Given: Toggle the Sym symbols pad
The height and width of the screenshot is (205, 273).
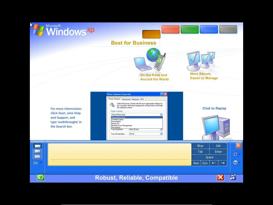Looking at the screenshot, I should 205,163.
